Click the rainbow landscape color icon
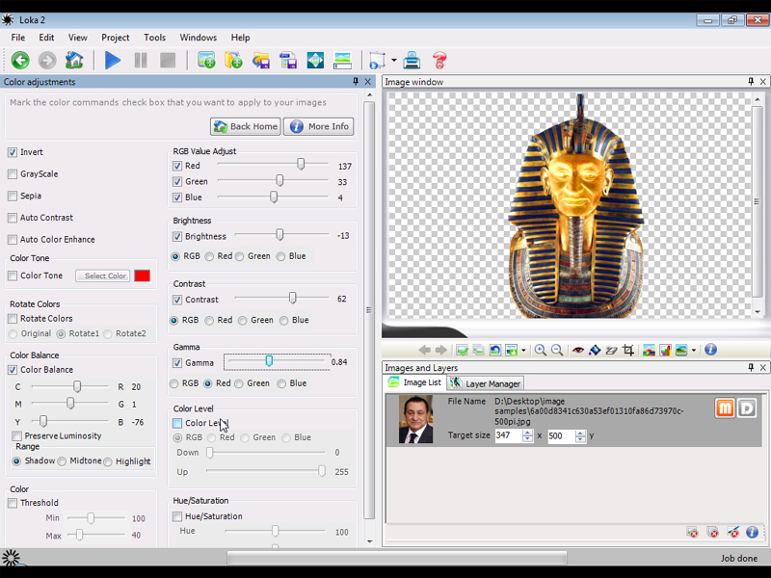This screenshot has width=771, height=578. point(649,350)
